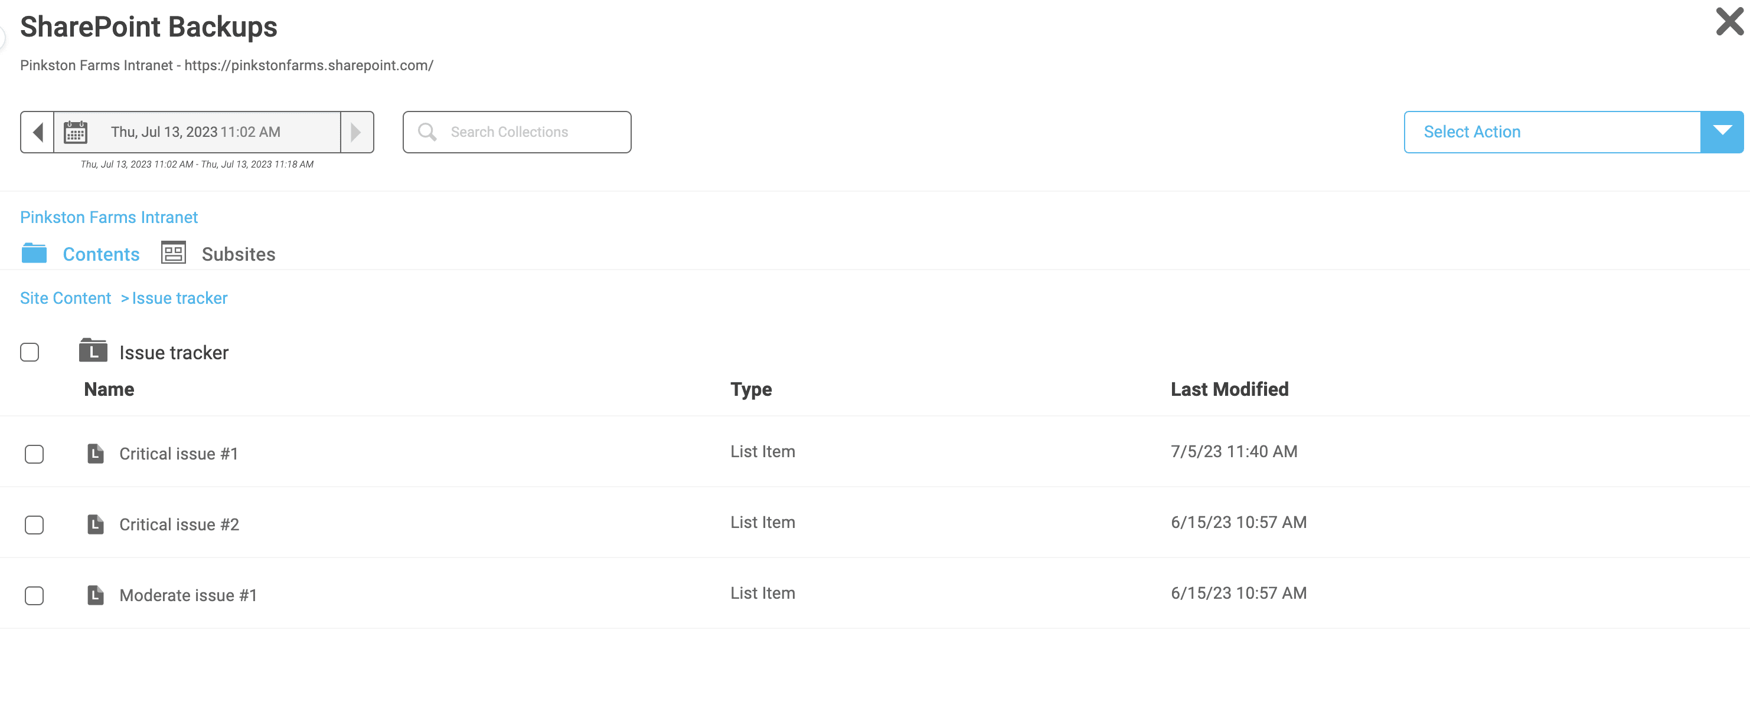Viewport: 1750px width, 702px height.
Task: Click the Moderate issue #1 item icon
Action: (96, 595)
